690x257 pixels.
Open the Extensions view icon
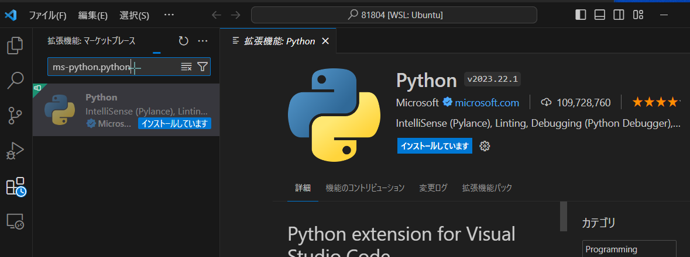tap(16, 187)
